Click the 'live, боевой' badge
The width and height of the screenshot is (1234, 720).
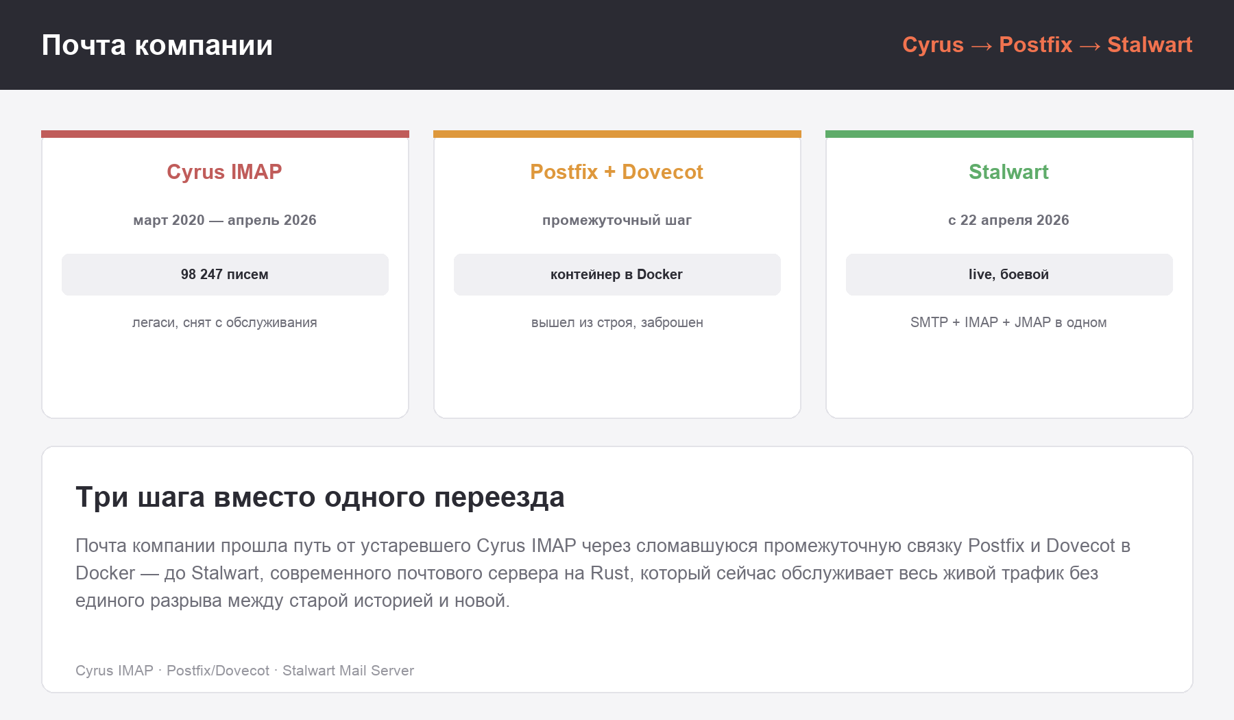(1009, 274)
